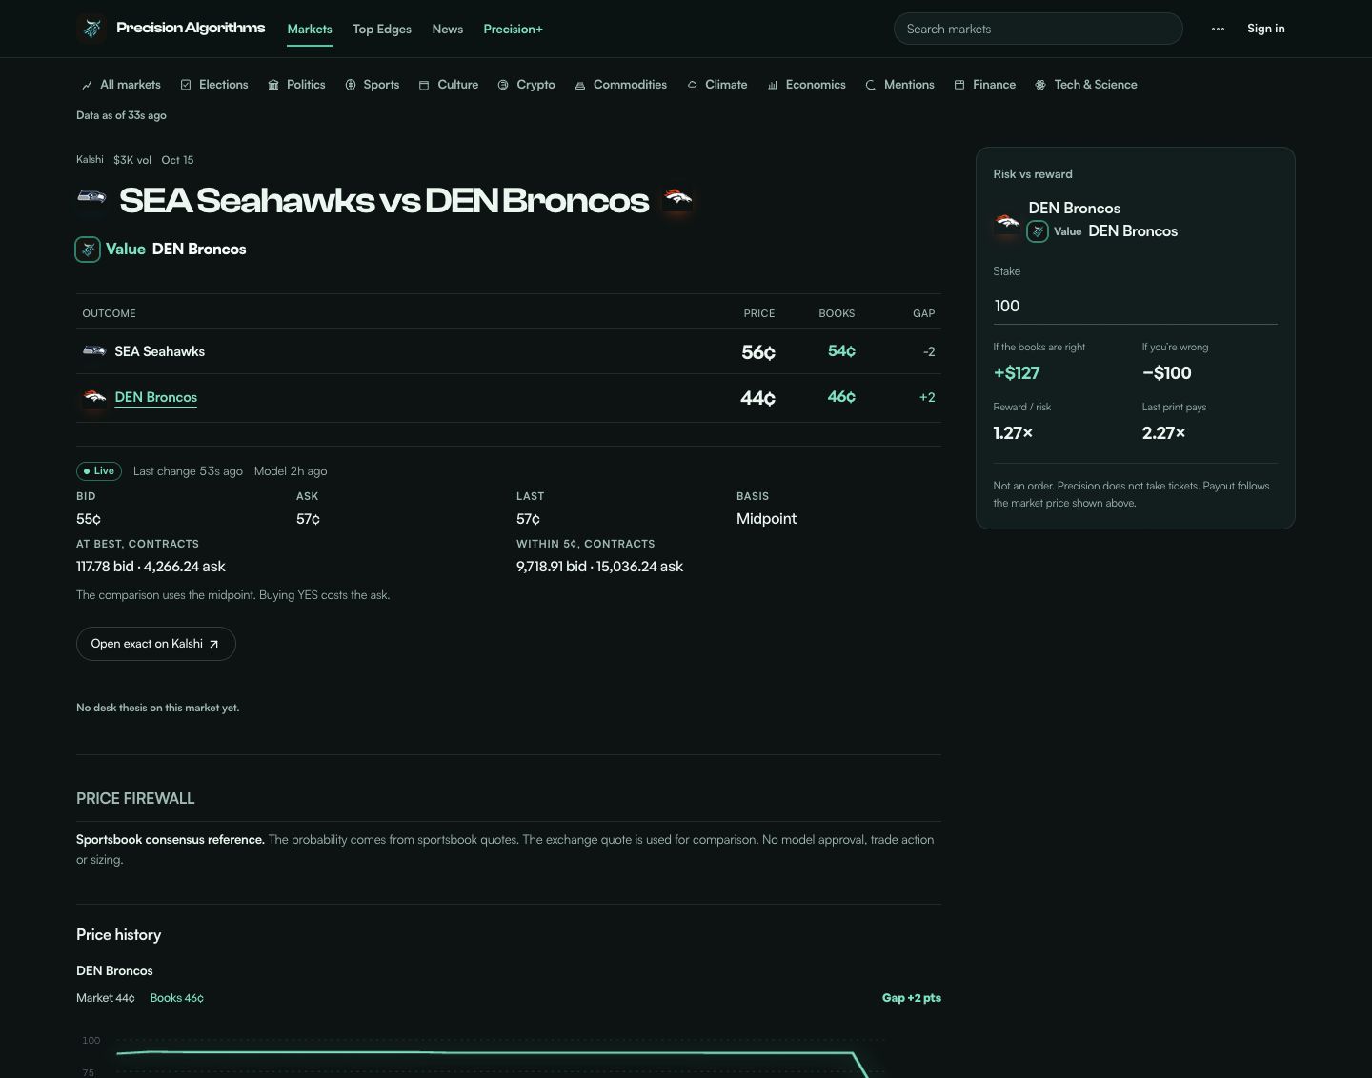Screen dimensions: 1372x1078
Task: Open the News tab
Action: point(447,30)
